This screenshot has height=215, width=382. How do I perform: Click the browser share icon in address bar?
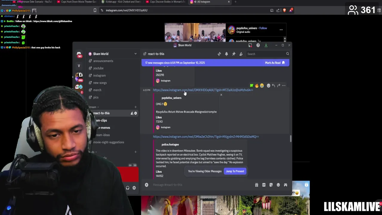point(278,10)
